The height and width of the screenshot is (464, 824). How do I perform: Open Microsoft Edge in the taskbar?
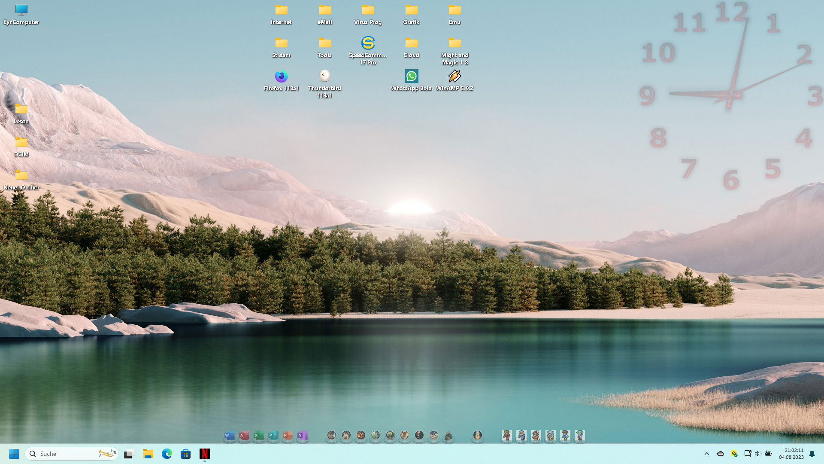(167, 454)
